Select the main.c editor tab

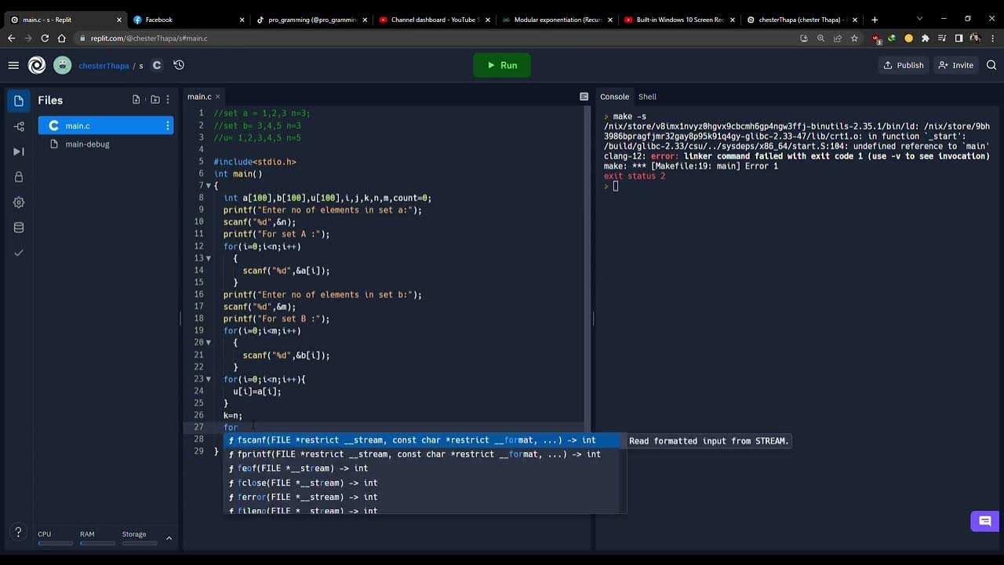pos(199,97)
